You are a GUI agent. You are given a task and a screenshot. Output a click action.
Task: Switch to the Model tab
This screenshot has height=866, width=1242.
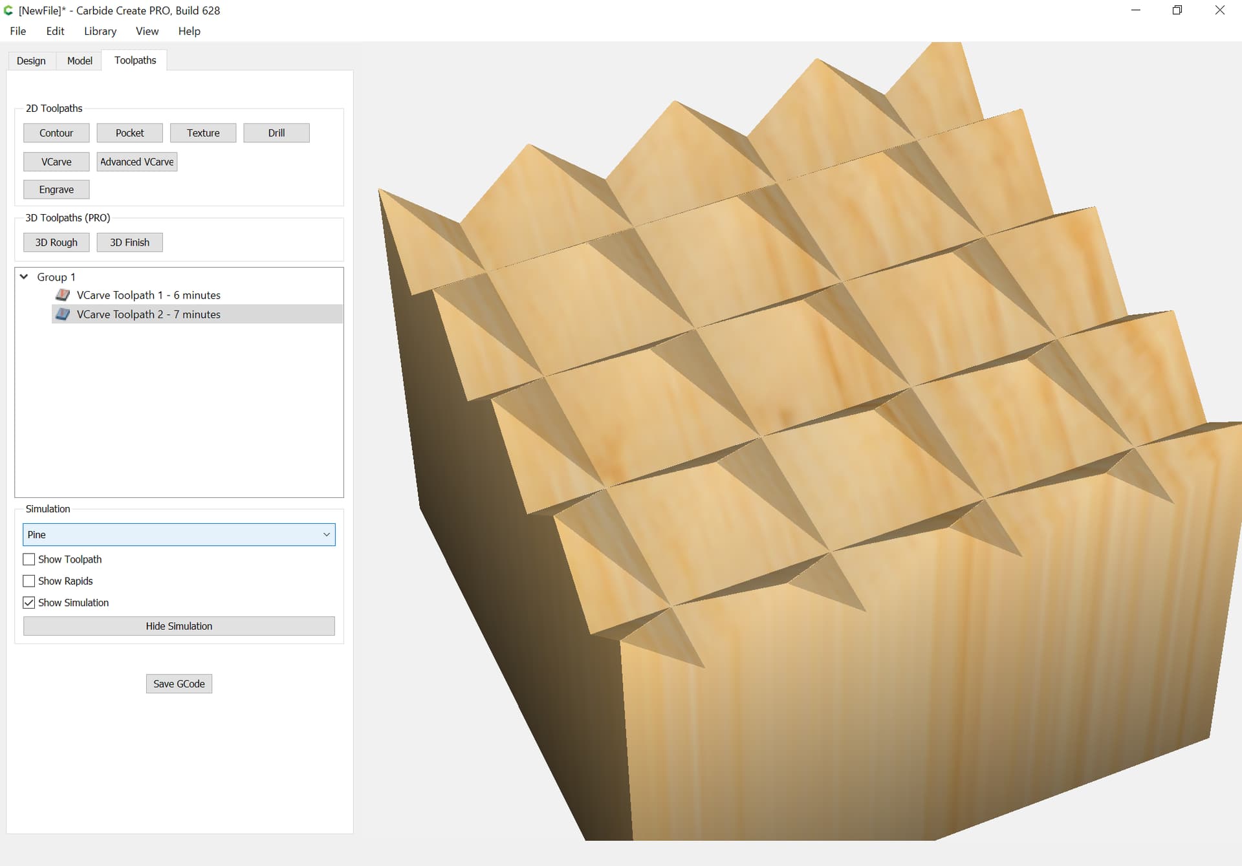pos(80,61)
